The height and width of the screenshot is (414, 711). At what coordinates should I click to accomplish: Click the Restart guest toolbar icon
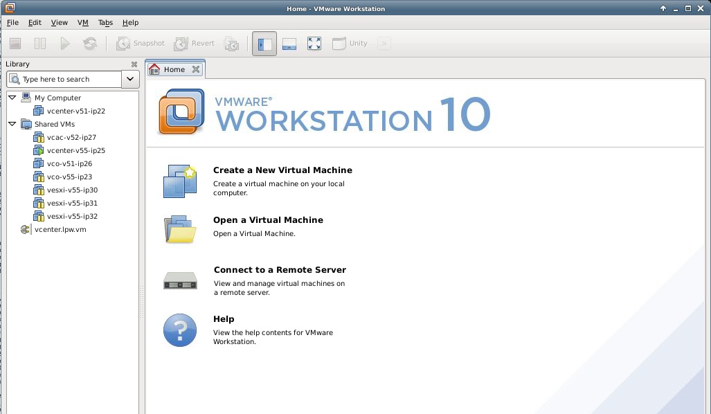click(90, 44)
